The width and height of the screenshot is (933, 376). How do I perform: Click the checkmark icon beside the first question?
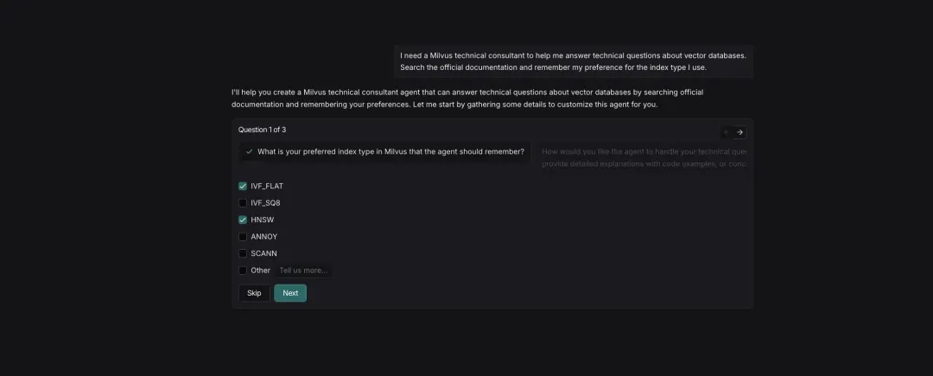click(x=250, y=151)
